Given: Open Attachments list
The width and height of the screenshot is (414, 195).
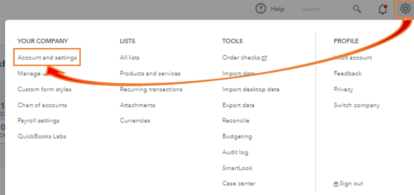Looking at the screenshot, I should click(x=138, y=105).
